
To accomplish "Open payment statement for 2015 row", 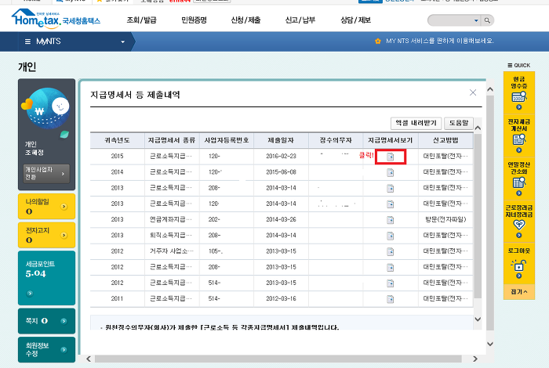I will [390, 157].
